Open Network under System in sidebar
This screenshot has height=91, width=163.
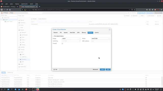pos(24,33)
